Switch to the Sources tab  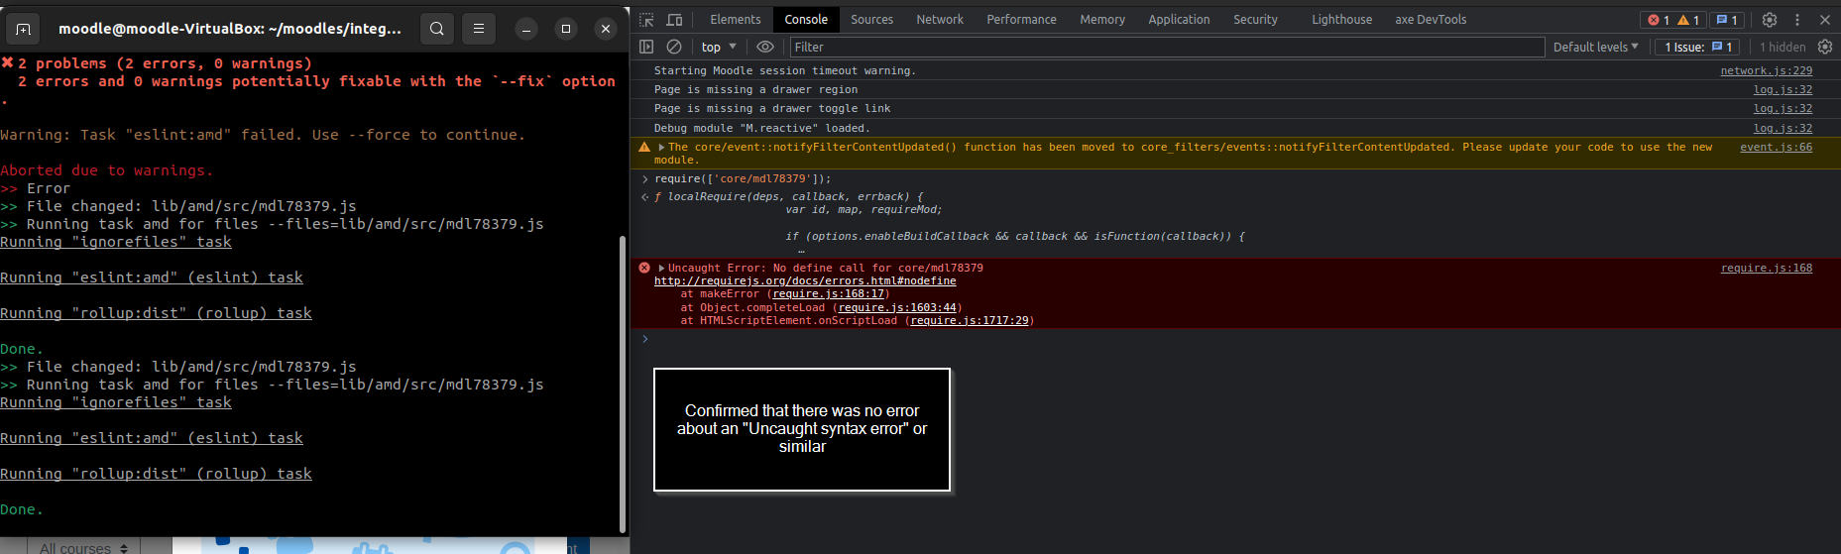point(871,20)
